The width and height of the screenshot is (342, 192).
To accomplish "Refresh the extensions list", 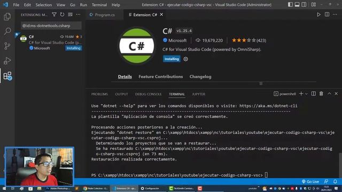I will coord(62,14).
